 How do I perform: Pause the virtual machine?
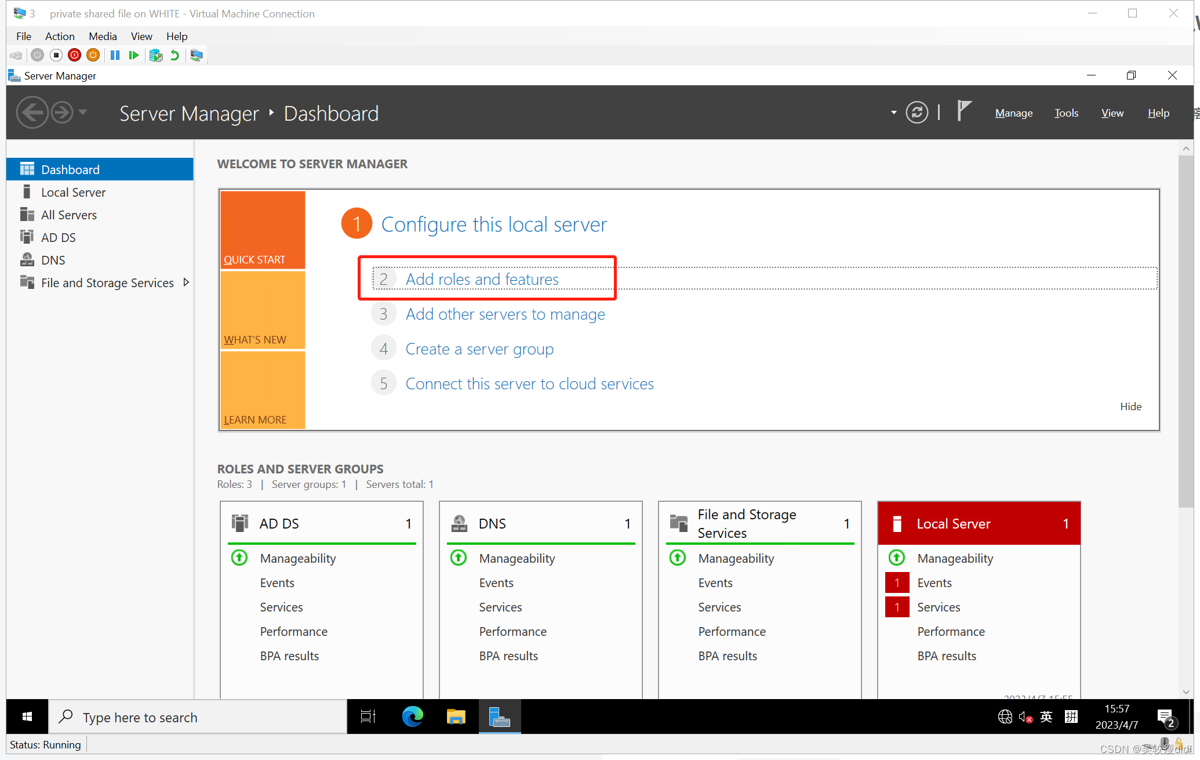click(115, 55)
